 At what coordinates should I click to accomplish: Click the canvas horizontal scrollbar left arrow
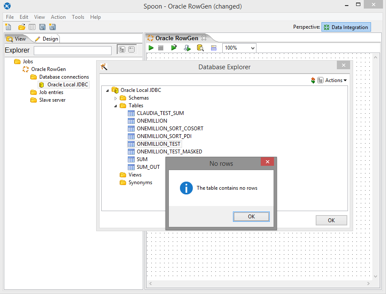coord(150,283)
